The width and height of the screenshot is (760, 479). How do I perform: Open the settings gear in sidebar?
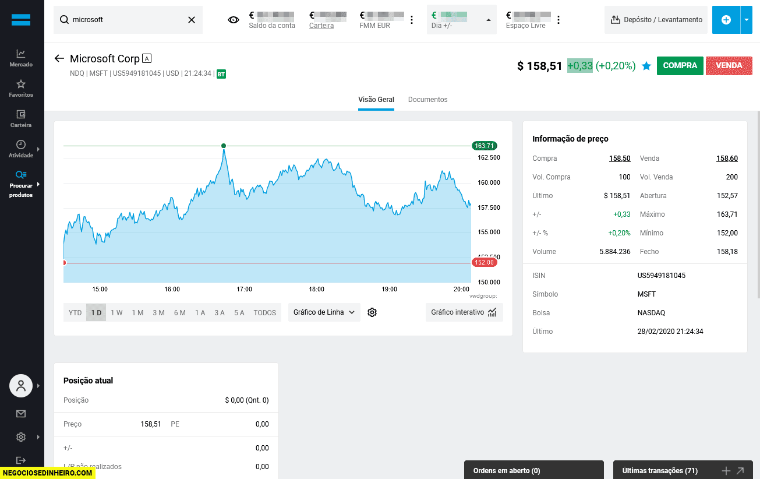click(21, 437)
